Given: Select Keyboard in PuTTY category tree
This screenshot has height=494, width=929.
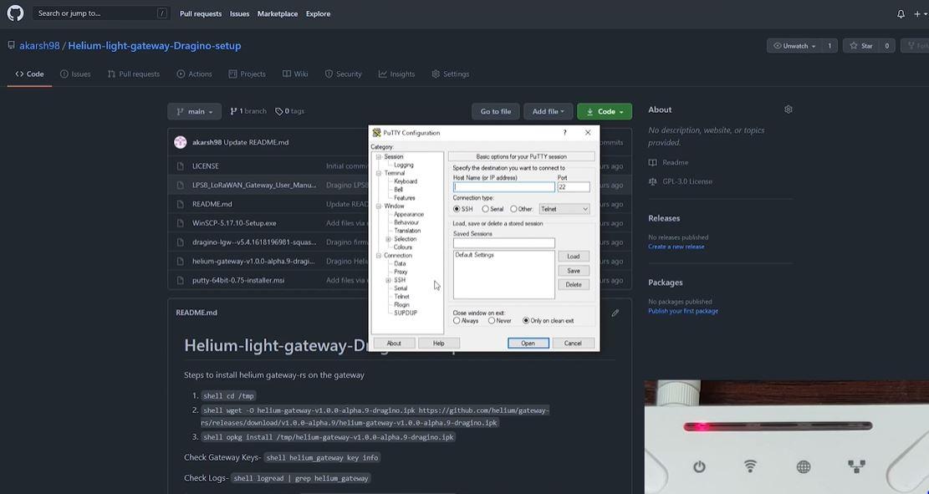Looking at the screenshot, I should (406, 181).
